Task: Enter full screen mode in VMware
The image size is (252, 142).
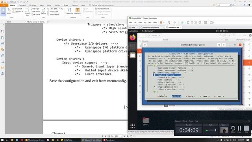Action: coord(196,22)
